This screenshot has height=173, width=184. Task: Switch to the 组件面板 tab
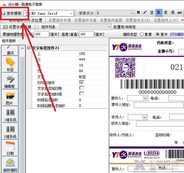pyautogui.click(x=9, y=41)
